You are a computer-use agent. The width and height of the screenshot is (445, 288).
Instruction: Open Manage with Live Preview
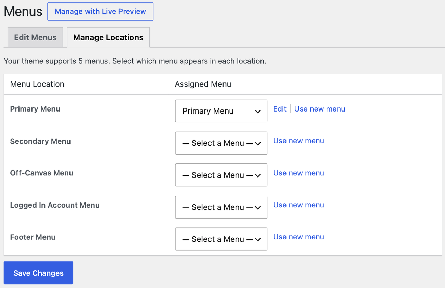100,12
